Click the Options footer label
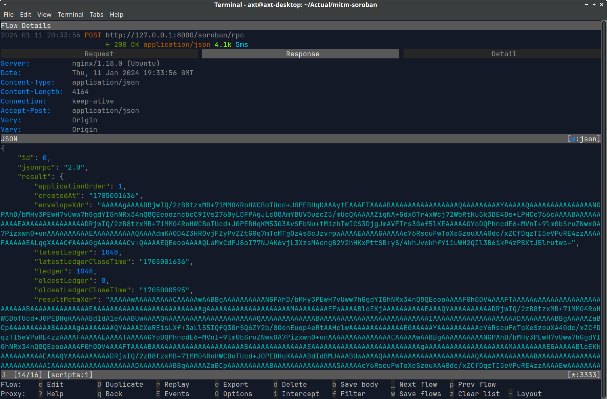This screenshot has height=399, width=607. 237,394
